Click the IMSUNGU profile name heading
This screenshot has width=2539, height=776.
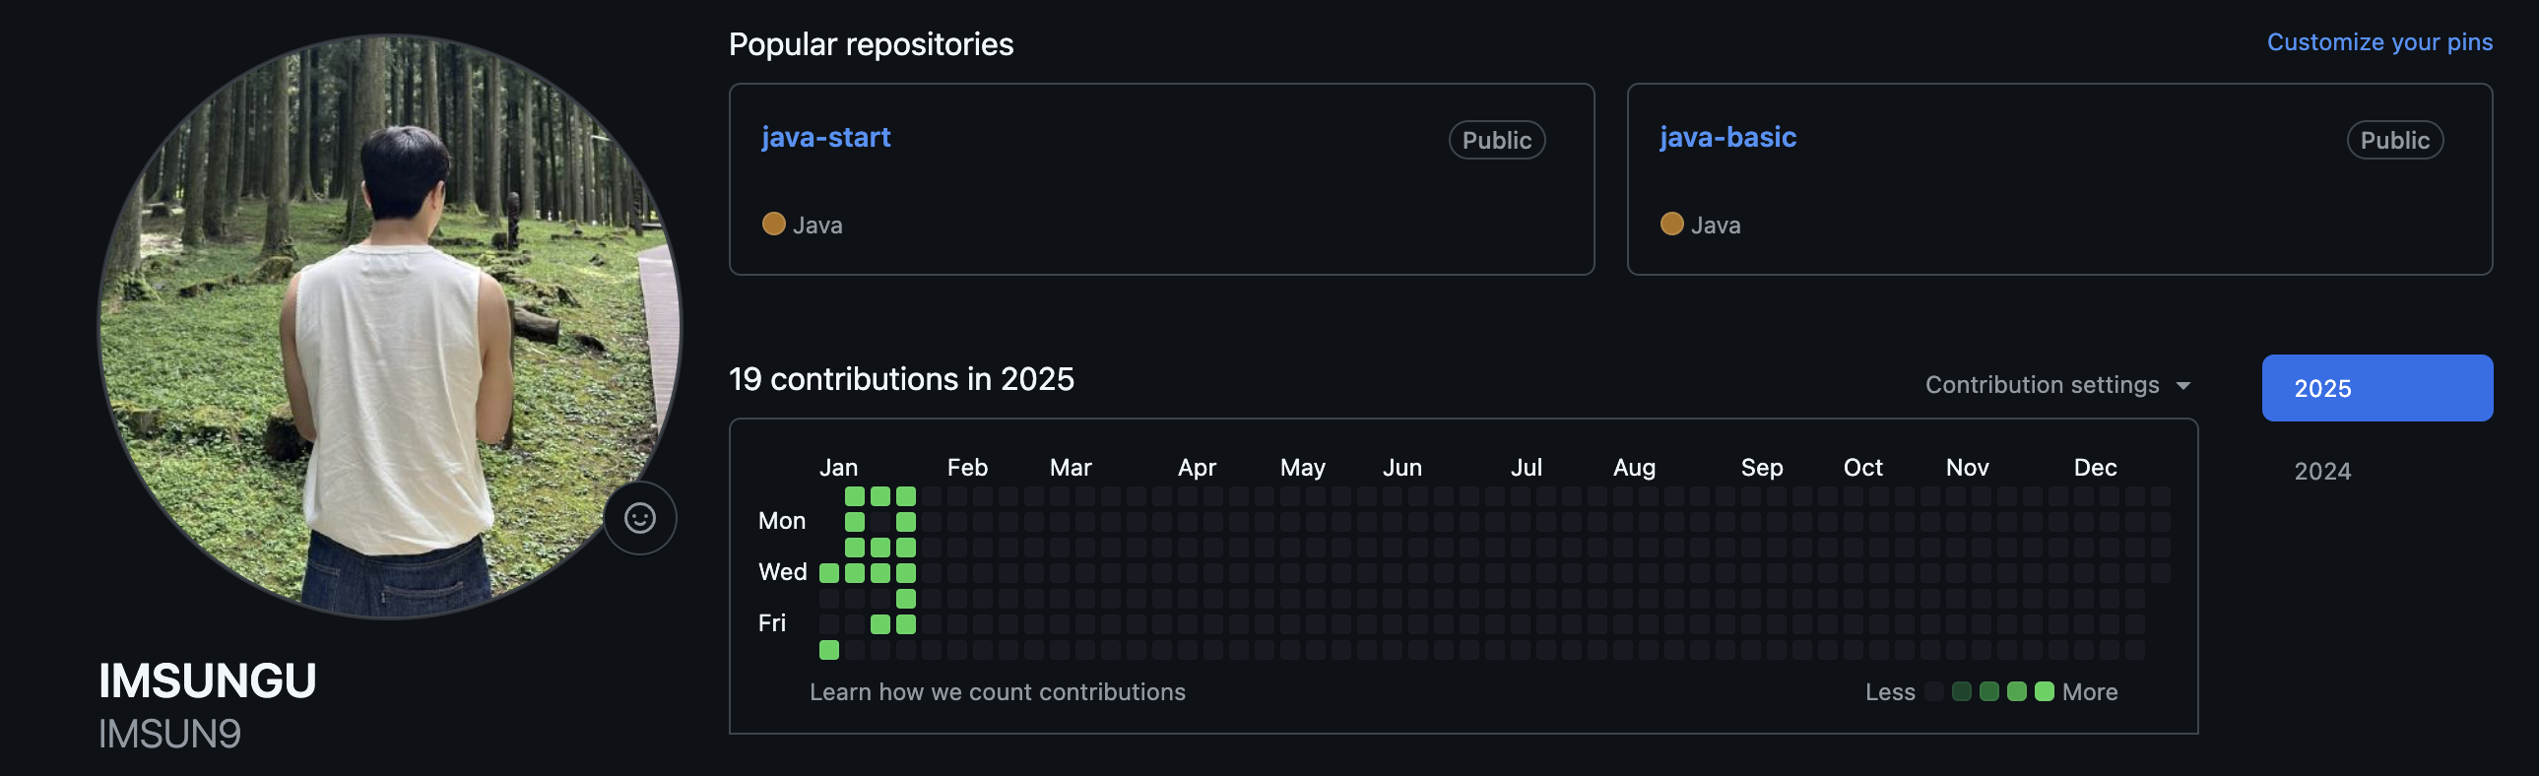pyautogui.click(x=207, y=681)
